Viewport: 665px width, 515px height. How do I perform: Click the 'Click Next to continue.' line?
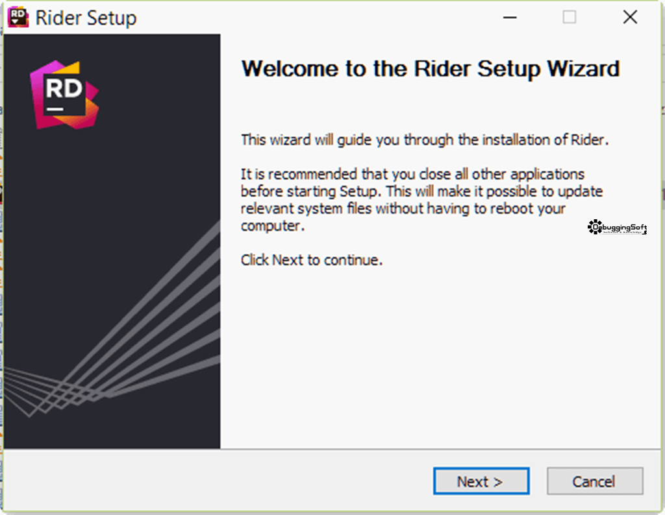click(x=312, y=259)
